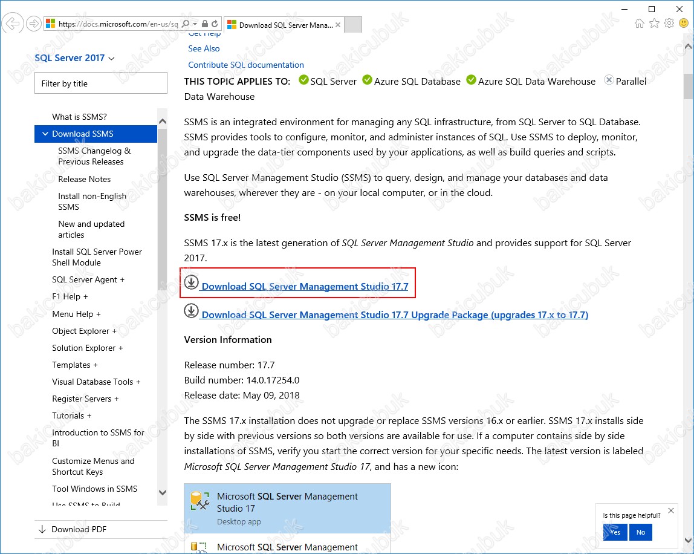Open Customize Menus and Shortcut Keys

click(x=93, y=466)
